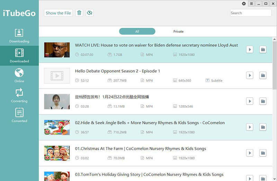Click the trash delete icon in the toolbar
Screen dimensions: 277x181
tap(79, 13)
